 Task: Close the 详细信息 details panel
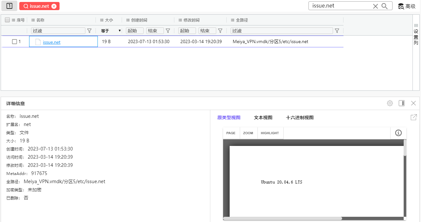(x=413, y=103)
